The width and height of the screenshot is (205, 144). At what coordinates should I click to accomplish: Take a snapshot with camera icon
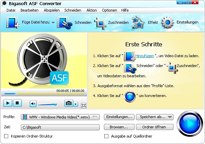(69, 103)
